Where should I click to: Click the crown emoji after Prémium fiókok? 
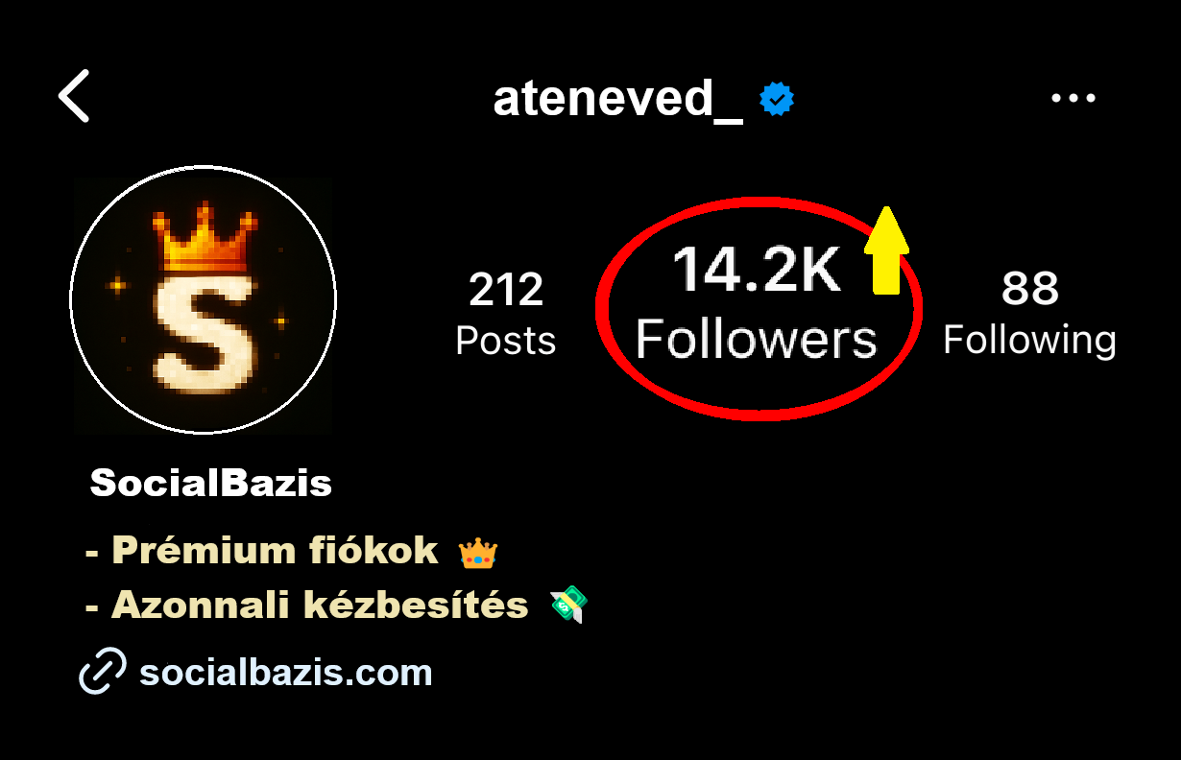tap(477, 552)
